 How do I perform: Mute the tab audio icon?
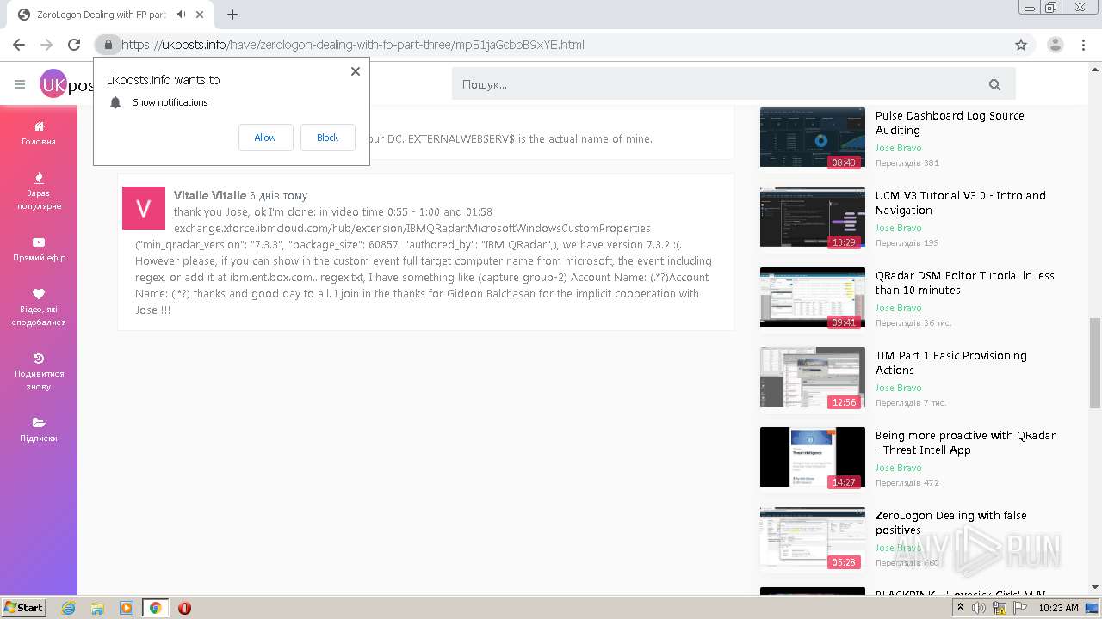pyautogui.click(x=181, y=15)
